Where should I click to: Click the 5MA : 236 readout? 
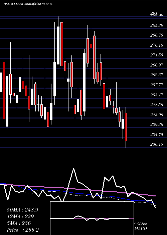[x=19, y=223]
